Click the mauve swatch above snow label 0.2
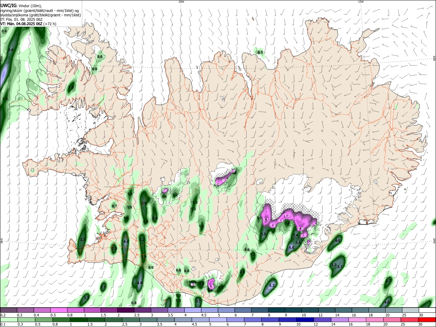 [9, 310]
